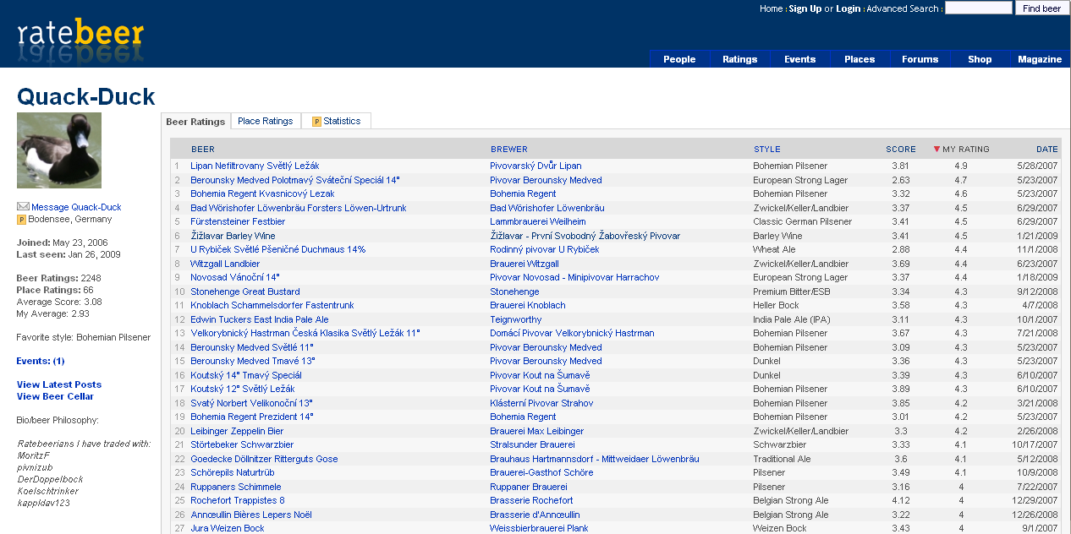
Task: Open the Shop menu
Action: coord(980,59)
